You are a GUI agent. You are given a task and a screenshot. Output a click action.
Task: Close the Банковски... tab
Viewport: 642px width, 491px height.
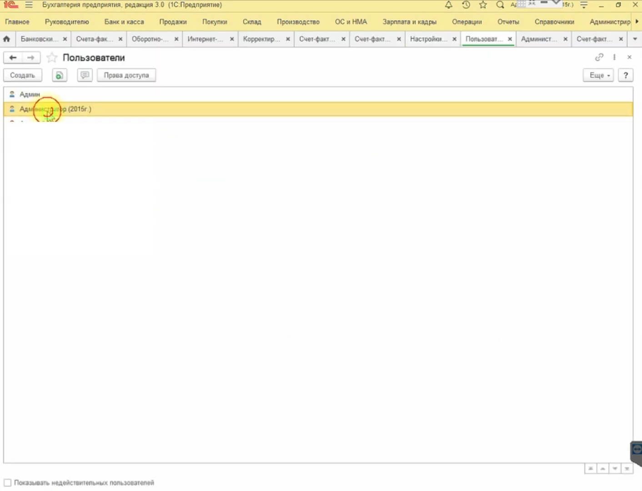(x=65, y=39)
